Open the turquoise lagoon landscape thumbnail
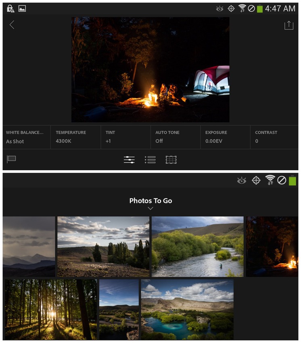This screenshot has width=301, height=343. click(187, 310)
